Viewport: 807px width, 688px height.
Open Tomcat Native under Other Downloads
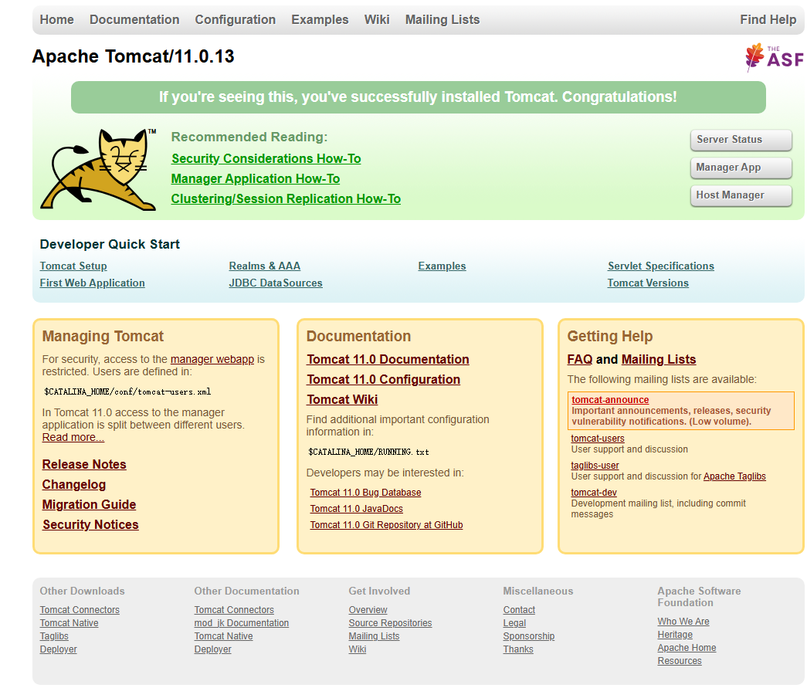pyautogui.click(x=69, y=622)
